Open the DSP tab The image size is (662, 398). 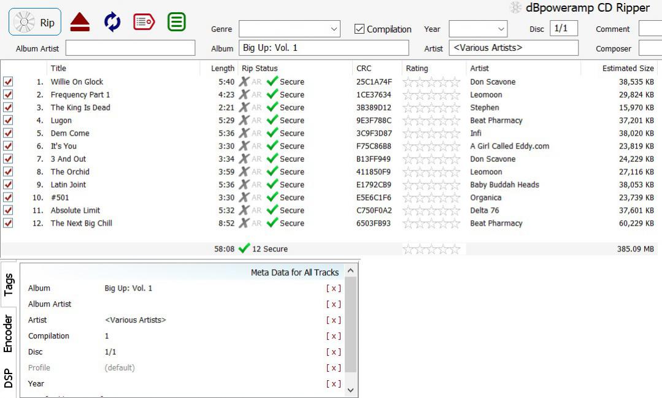[9, 378]
